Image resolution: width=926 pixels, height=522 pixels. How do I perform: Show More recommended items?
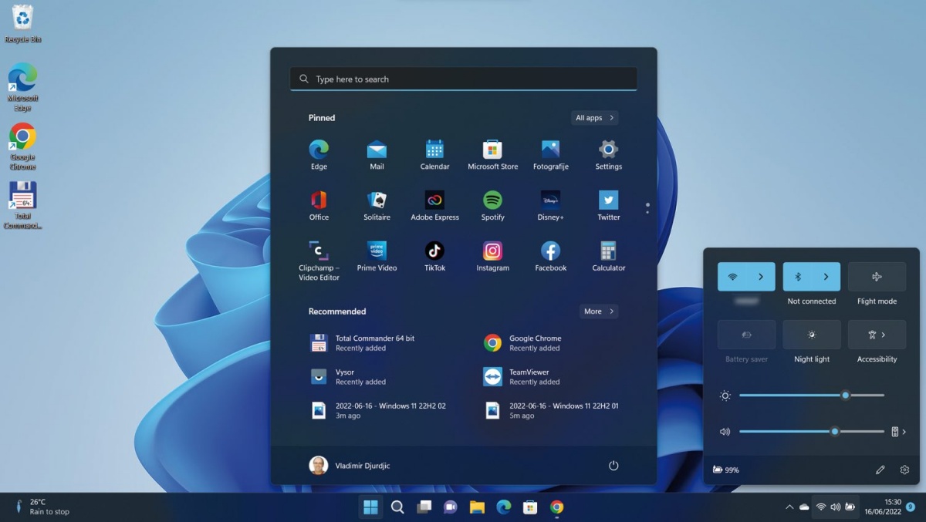point(599,312)
